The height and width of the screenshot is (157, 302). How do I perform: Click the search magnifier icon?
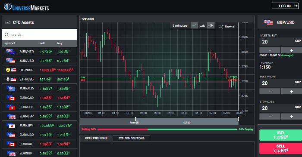(x=6, y=34)
